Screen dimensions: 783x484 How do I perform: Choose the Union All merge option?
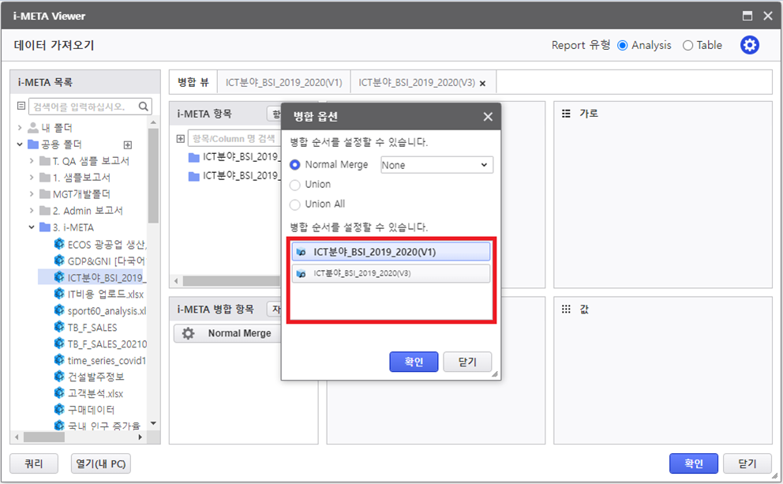295,204
